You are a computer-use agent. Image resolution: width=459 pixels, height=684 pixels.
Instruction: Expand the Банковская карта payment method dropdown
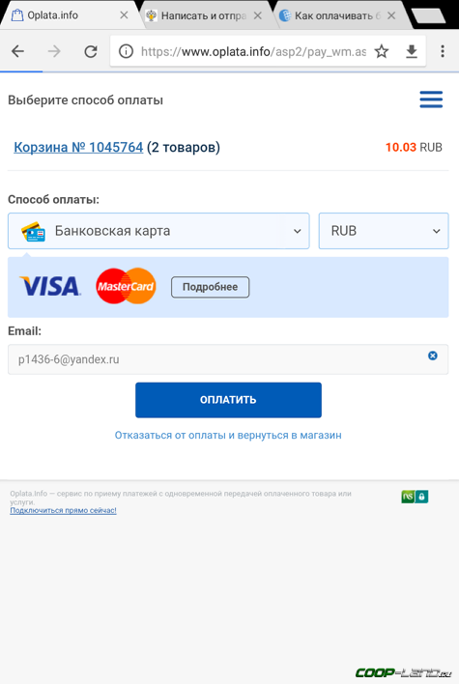pyautogui.click(x=158, y=231)
